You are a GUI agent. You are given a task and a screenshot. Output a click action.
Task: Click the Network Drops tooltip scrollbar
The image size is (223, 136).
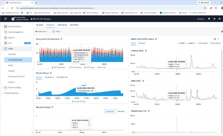pyautogui.click(x=89, y=123)
